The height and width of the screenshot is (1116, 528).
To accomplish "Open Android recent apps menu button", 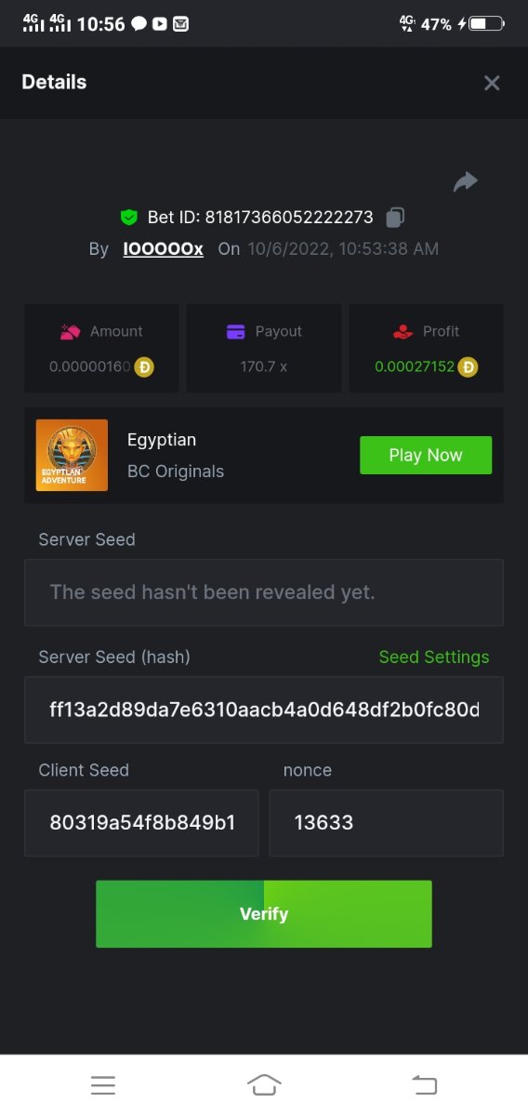I will [103, 1084].
